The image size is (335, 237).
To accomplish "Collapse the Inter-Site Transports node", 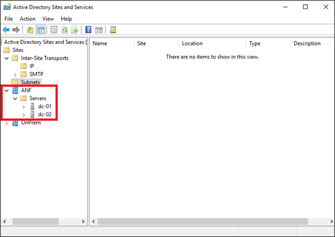I will point(6,58).
